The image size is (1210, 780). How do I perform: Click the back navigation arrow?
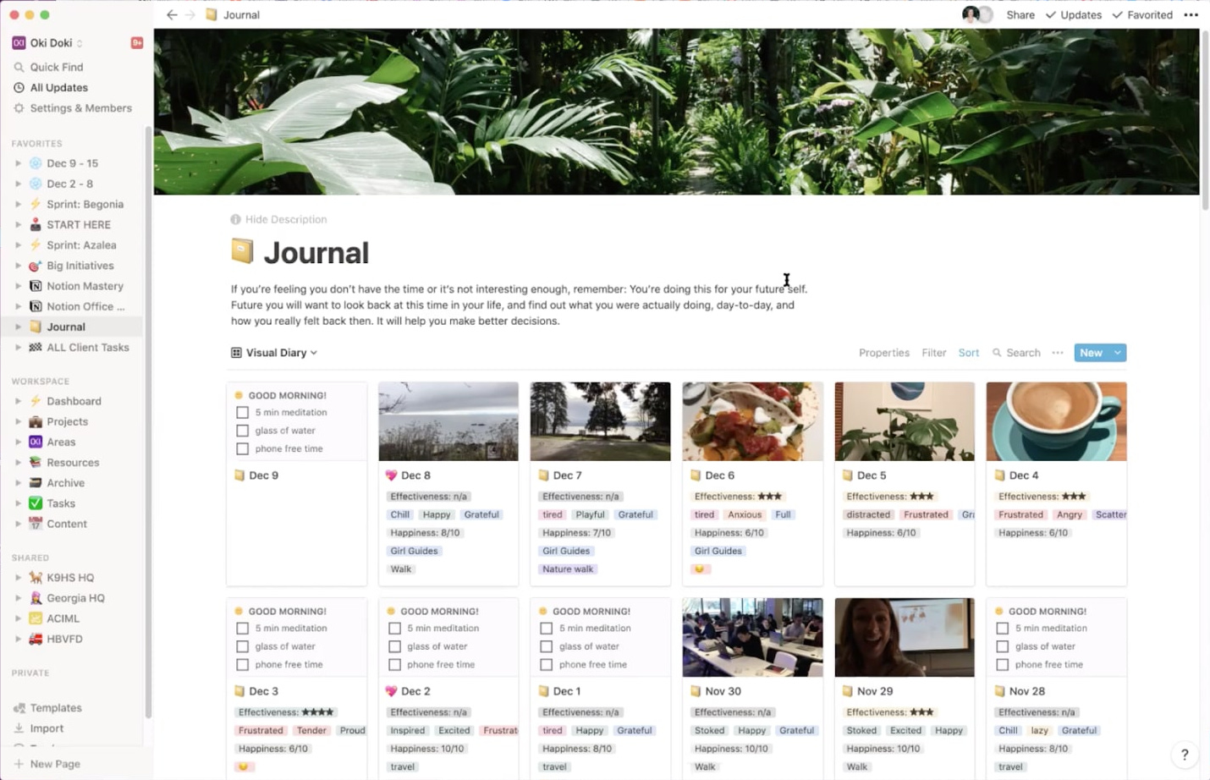(172, 14)
